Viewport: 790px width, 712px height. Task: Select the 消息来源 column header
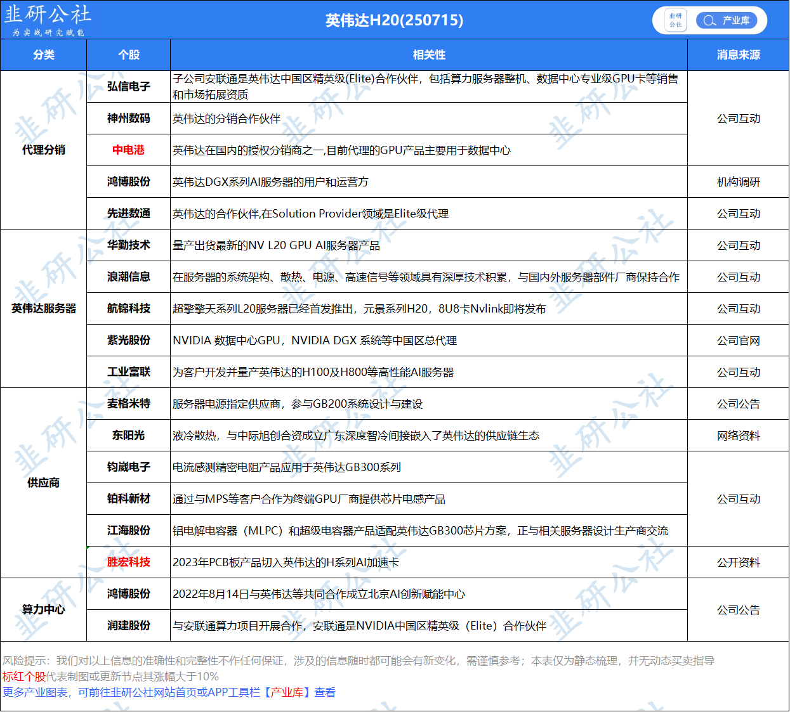[x=738, y=55]
